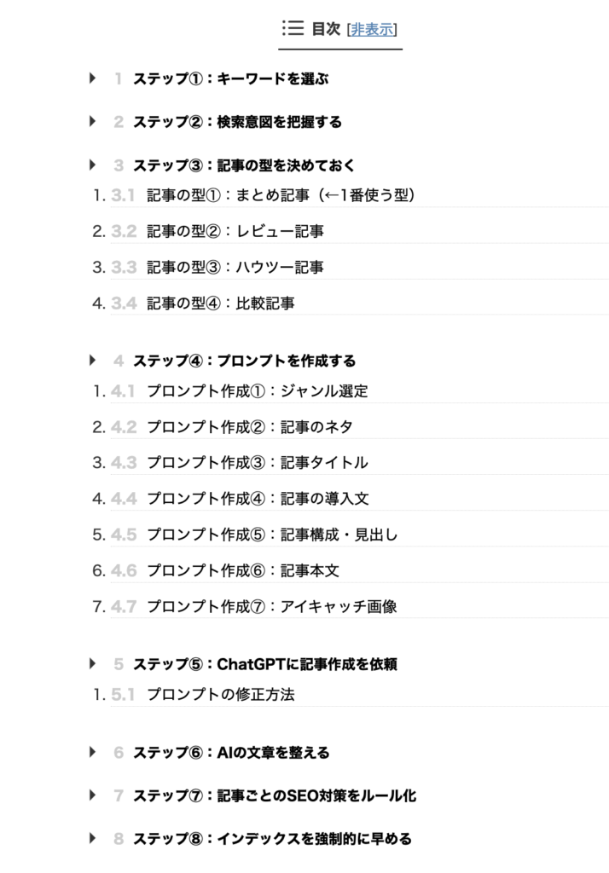Open the ステップ⑥：AIの文章を整える heading link
Screen dimensions: 609x873
pyautogui.click(x=231, y=752)
